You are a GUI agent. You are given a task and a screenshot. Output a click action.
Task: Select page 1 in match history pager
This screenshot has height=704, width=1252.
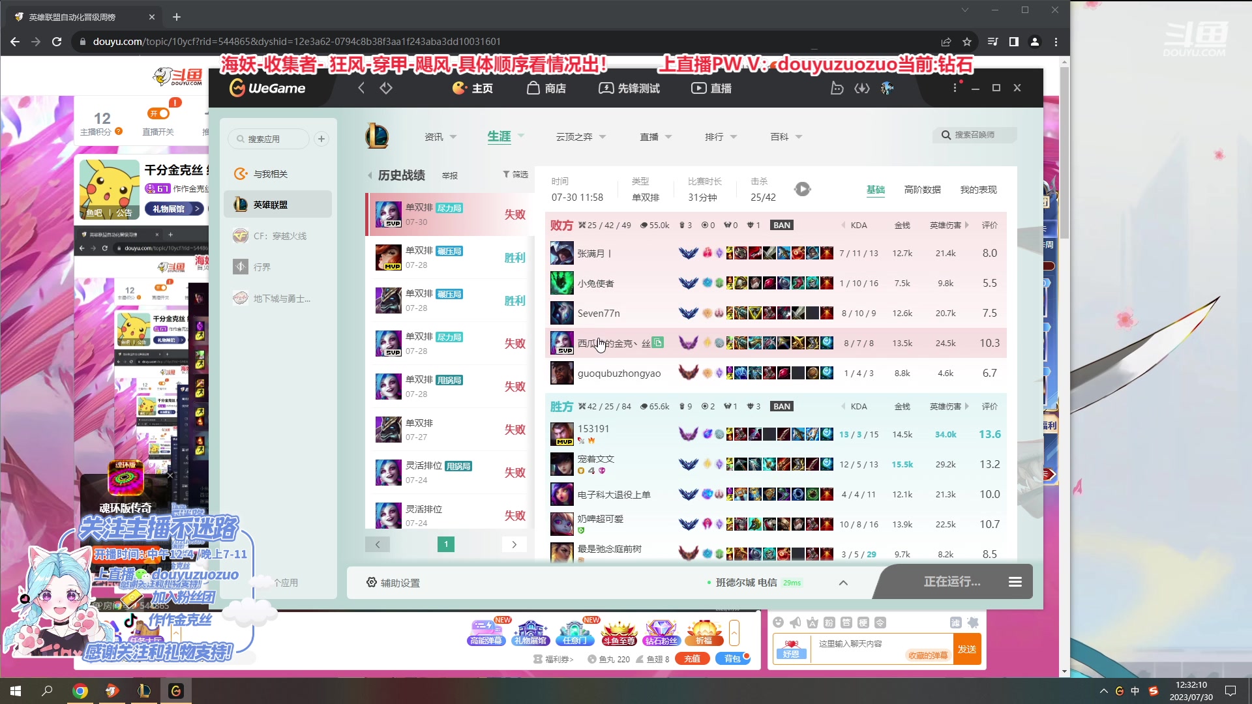click(446, 544)
